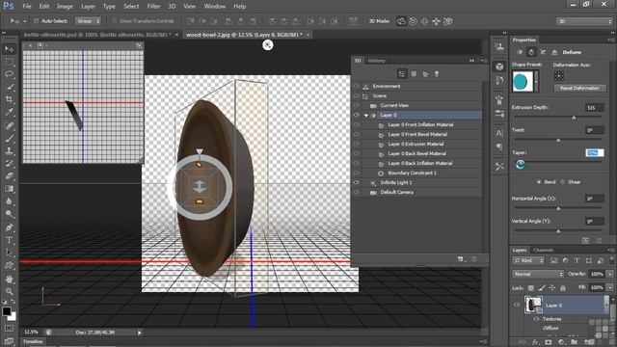
Task: Click the Extrusion Depth slider handle
Action: 574,118
